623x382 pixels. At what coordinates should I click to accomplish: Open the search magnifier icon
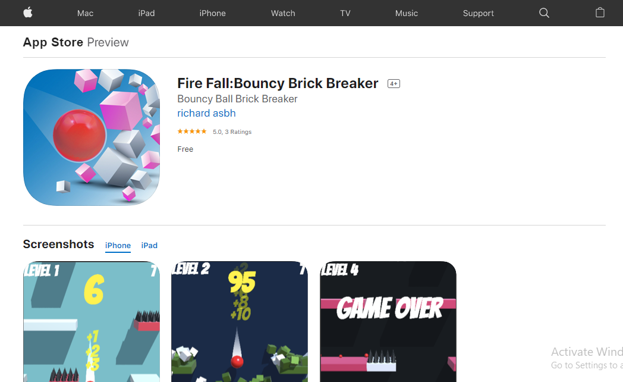pos(544,13)
